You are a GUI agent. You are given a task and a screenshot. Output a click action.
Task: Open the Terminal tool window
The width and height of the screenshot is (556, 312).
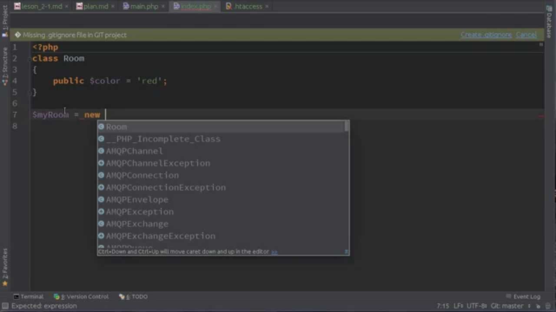click(x=28, y=296)
